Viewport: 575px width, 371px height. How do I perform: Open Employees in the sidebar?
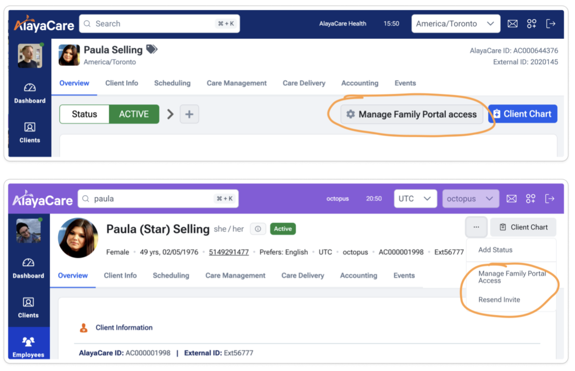[x=28, y=346]
